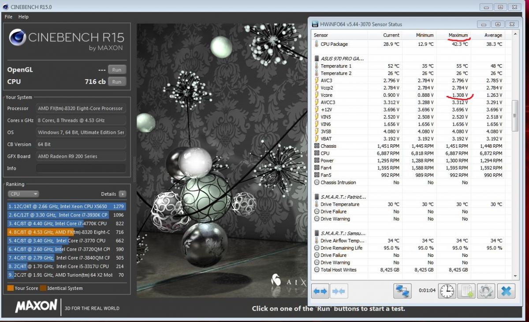The image size is (529, 322).
Task: Select the Fan4 RPM row
Action: (x=409, y=168)
